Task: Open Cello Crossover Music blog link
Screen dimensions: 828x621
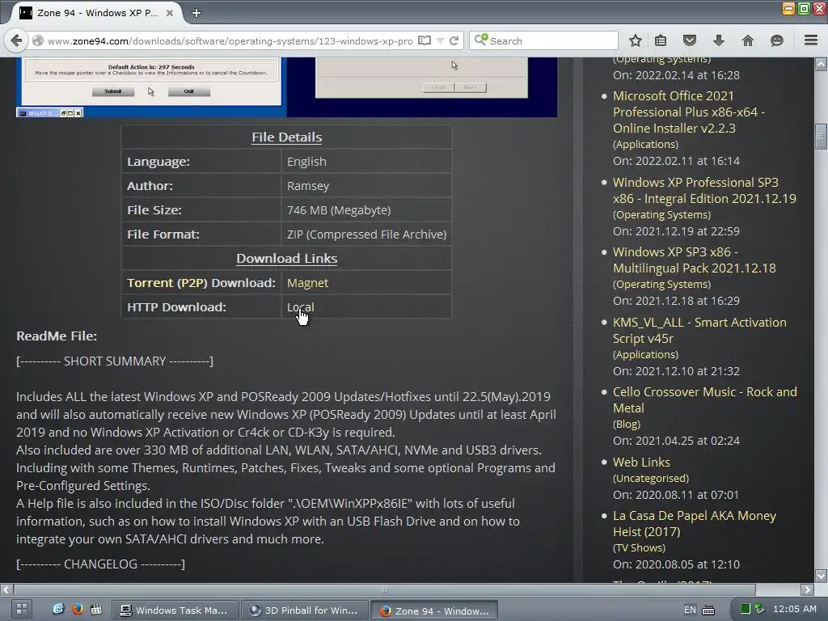Action: [705, 400]
